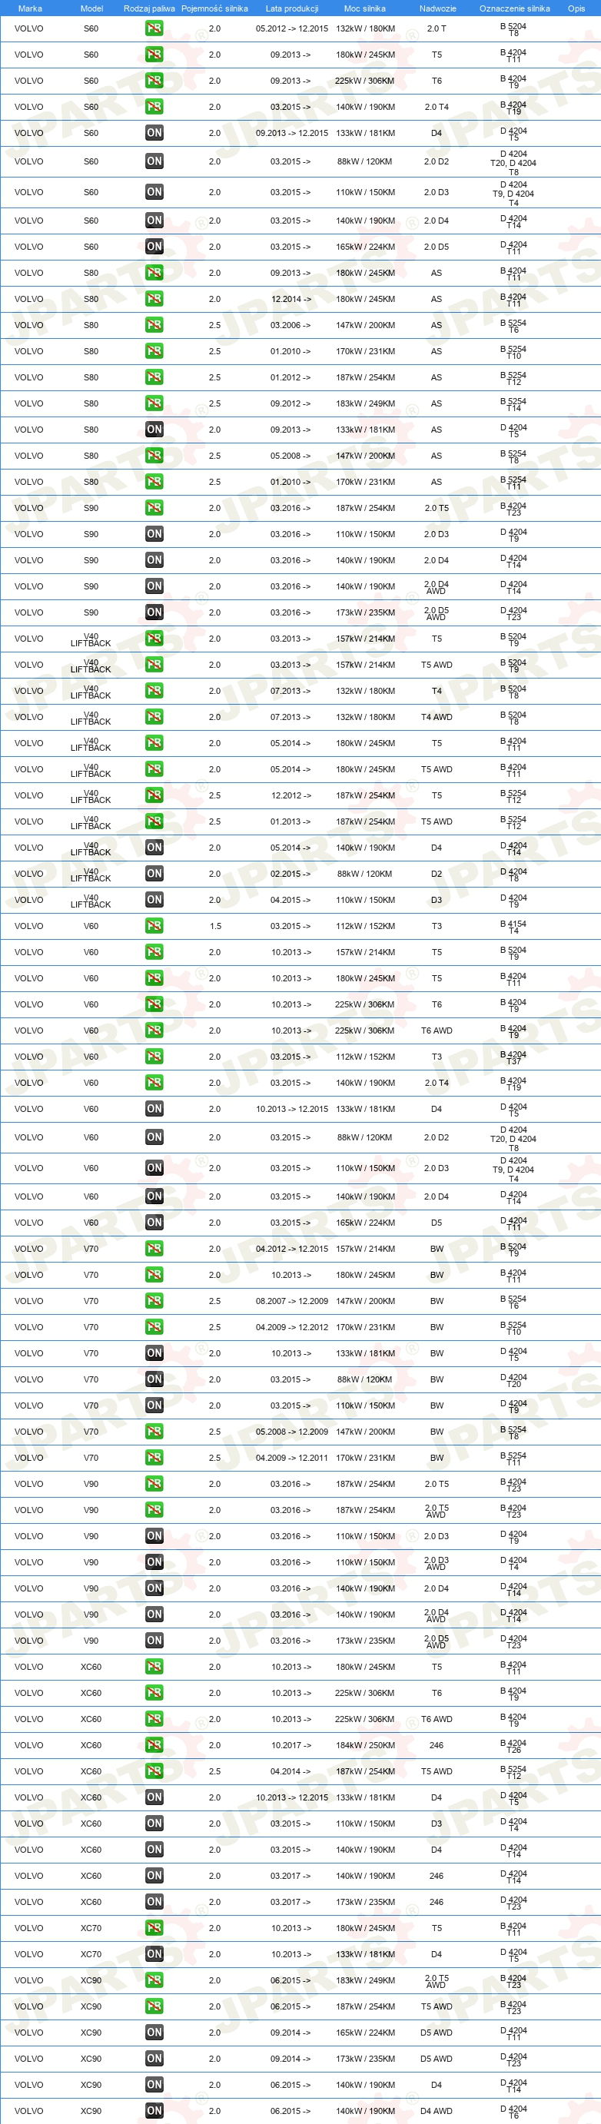Select the '184kW / 250KM' power cell
Screen dimensions: 601x2124
click(365, 1746)
